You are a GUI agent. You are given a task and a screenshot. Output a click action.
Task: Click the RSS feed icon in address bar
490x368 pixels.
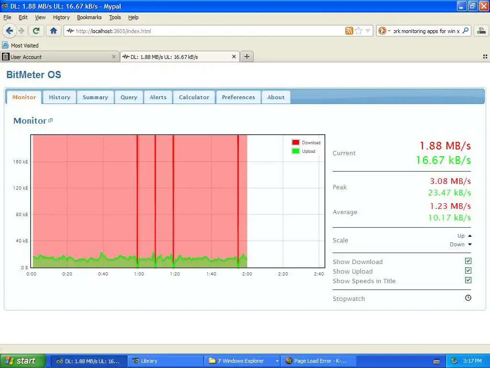point(349,31)
